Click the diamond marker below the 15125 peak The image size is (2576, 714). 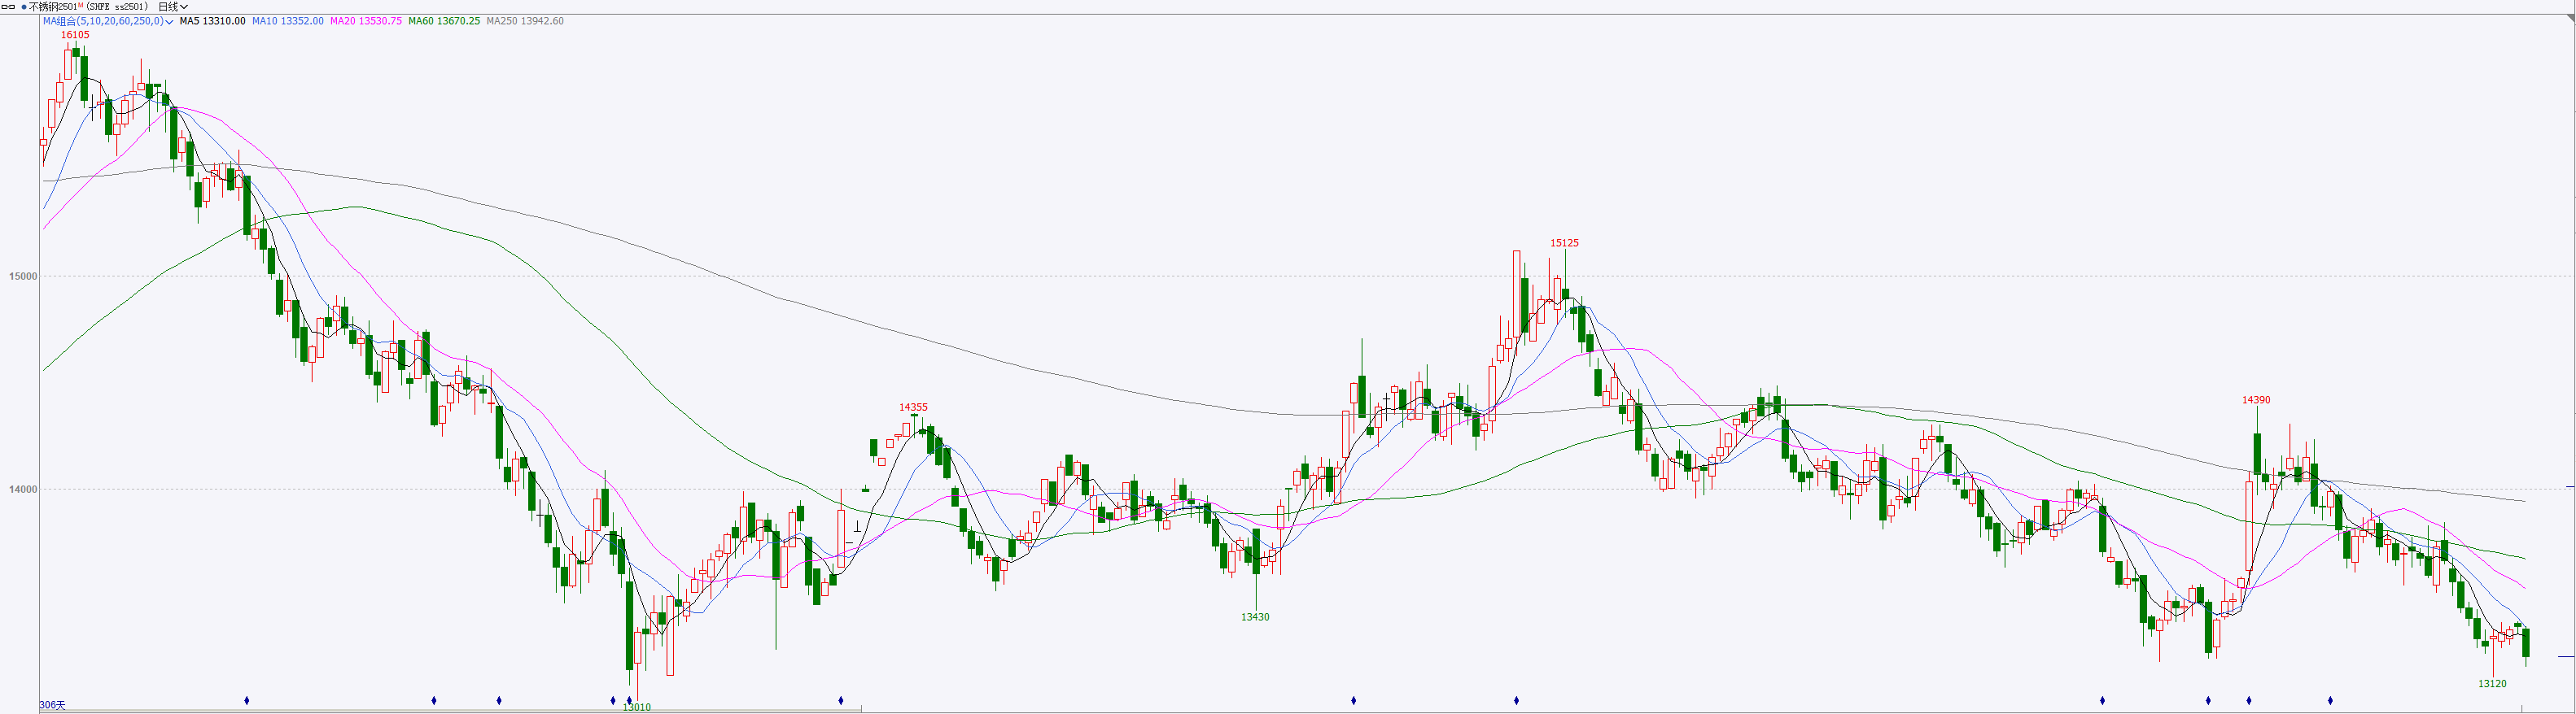pos(1516,700)
